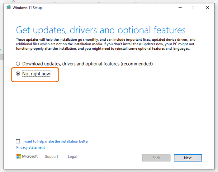This screenshot has height=172, width=218.
Task: Click the greyed-out Back button
Action: 156,158
